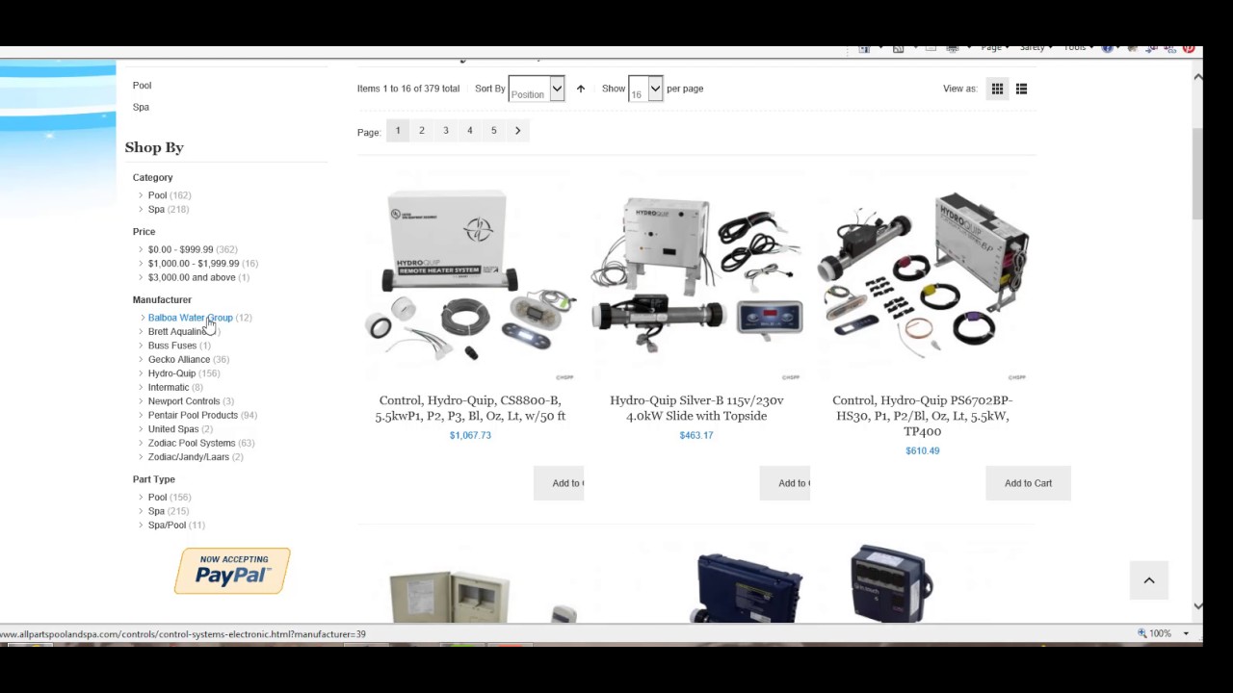Open Hydro-Quip CS8800-B product image
Image resolution: width=1233 pixels, height=693 pixels.
(x=470, y=278)
